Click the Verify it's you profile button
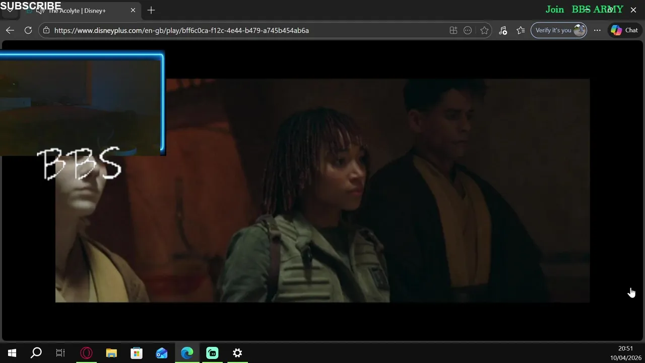Viewport: 645px width, 363px height. tap(559, 30)
